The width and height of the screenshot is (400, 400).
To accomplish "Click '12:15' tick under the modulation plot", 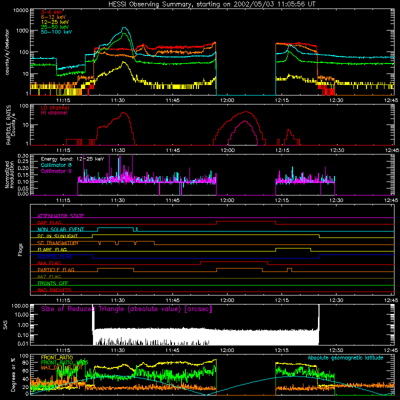I will pos(281,200).
